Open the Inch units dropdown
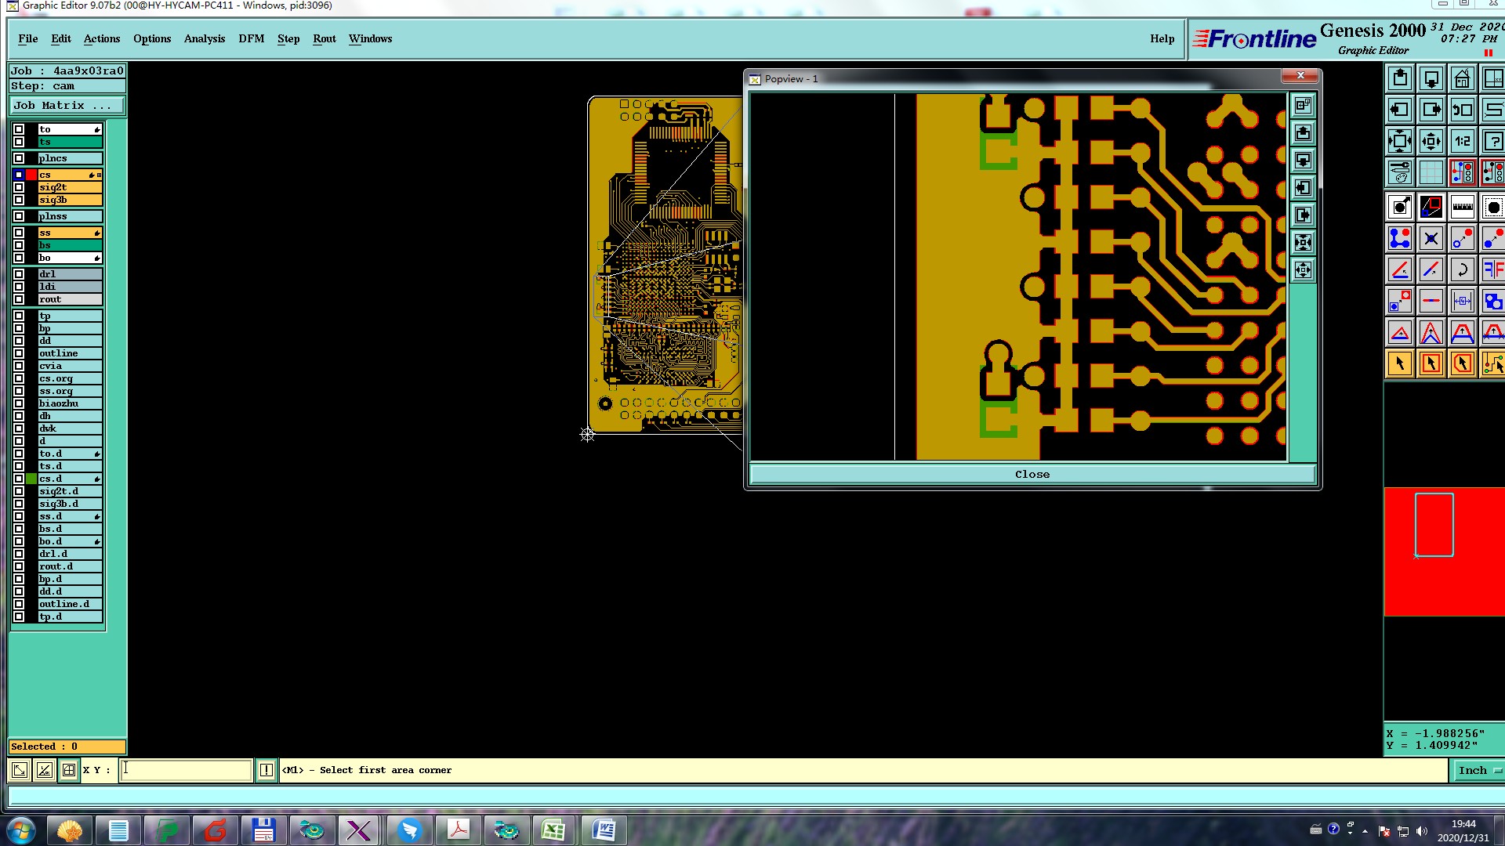Image resolution: width=1505 pixels, height=846 pixels. 1478,770
